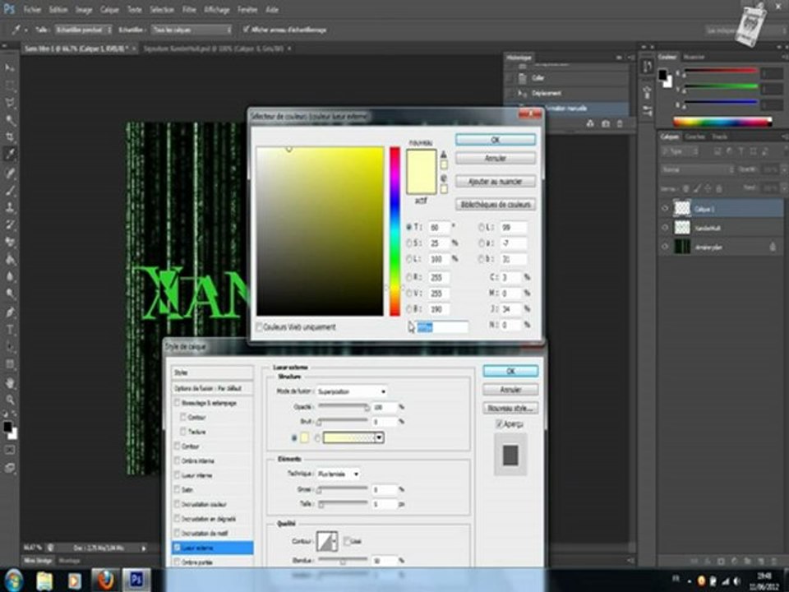Screen dimensions: 789x592
Task: Click Ajouter au nuancier button
Action: point(496,181)
